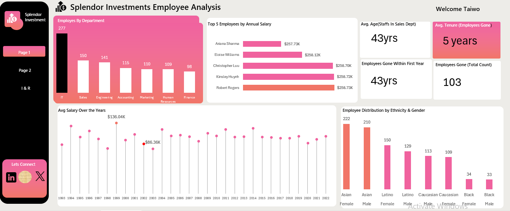Open the LinkedIn icon under Lets Connect
This screenshot has height=211, width=510.
pos(11,177)
